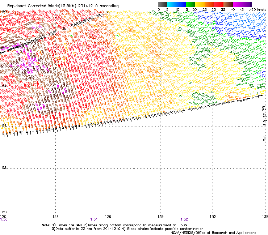Click the '35' legend scale label
This screenshot has height=235, width=268.
pos(223,9)
